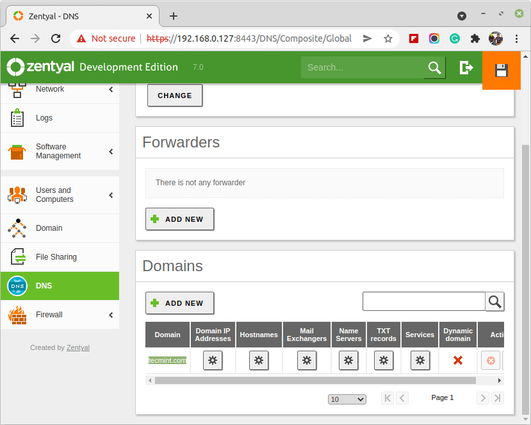This screenshot has width=531, height=425.
Task: Bookmark page with the star icon
Action: point(388,38)
